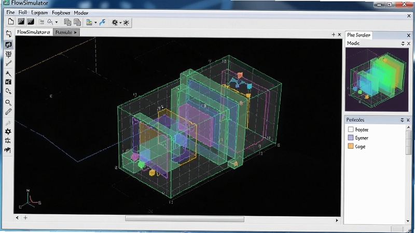Close the menu bar document X button
The width and height of the screenshot is (415, 233).
coord(409,16)
